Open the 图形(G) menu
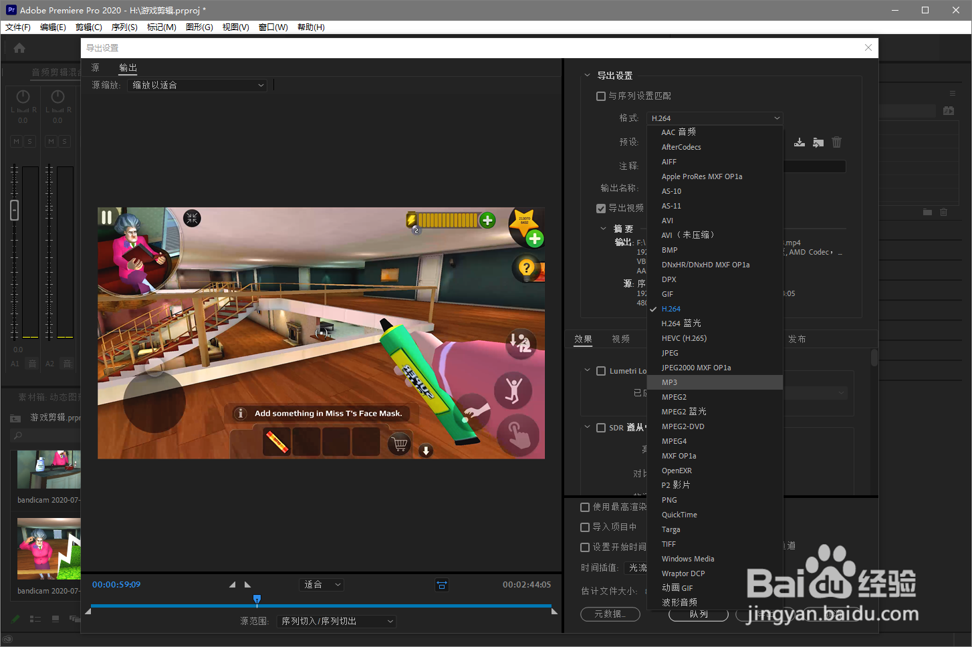 coord(199,27)
